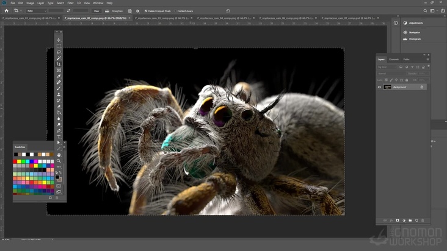The width and height of the screenshot is (447, 251).
Task: Select the Crop tool in toolbox
Action: click(59, 64)
